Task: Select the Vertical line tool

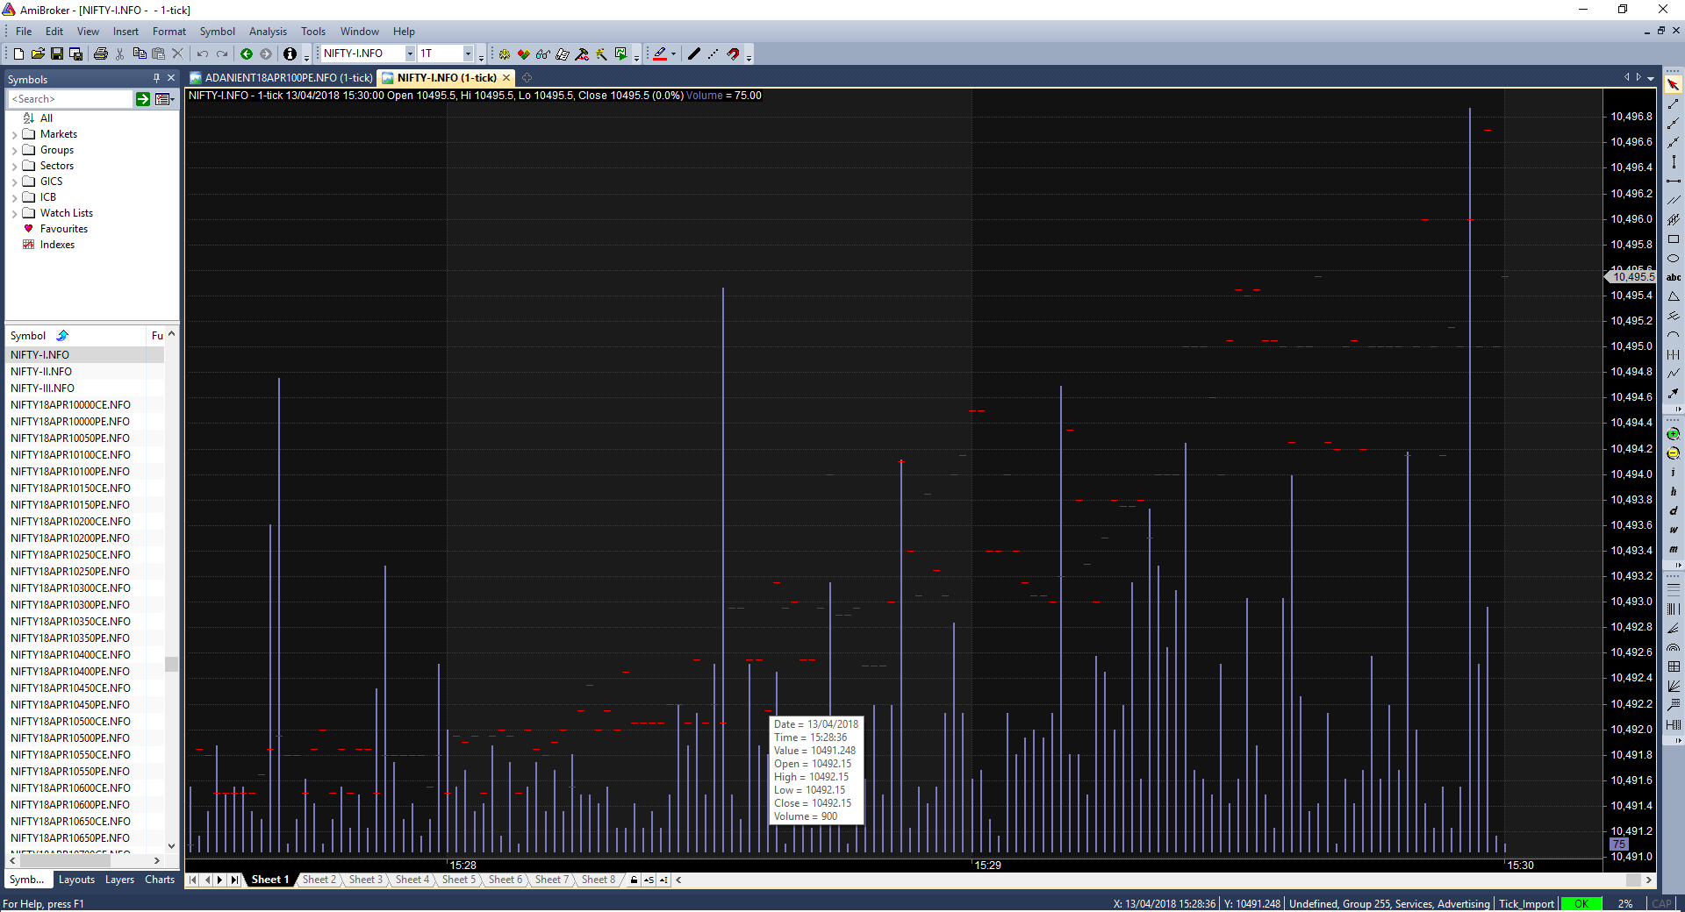Action: (x=1674, y=162)
